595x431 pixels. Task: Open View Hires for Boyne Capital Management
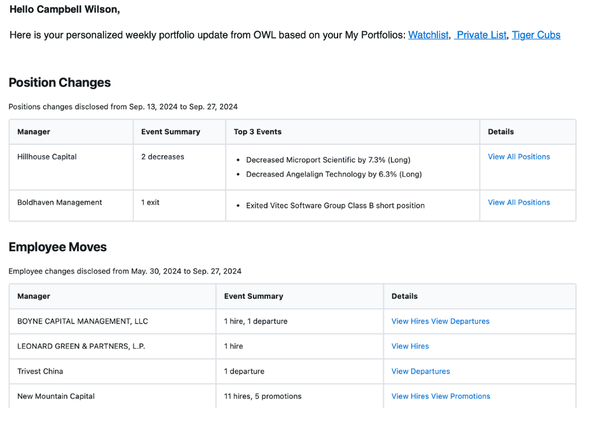coord(410,321)
